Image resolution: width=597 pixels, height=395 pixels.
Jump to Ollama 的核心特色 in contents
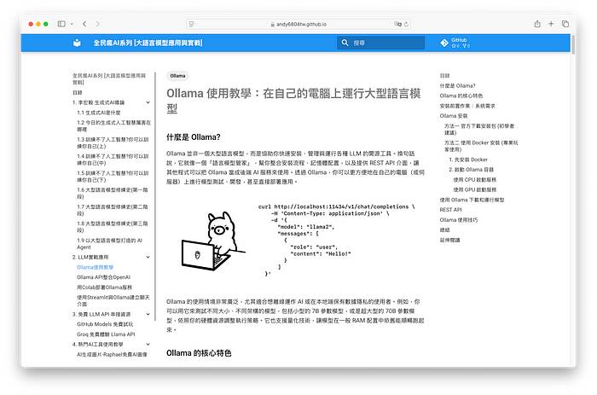tap(461, 96)
